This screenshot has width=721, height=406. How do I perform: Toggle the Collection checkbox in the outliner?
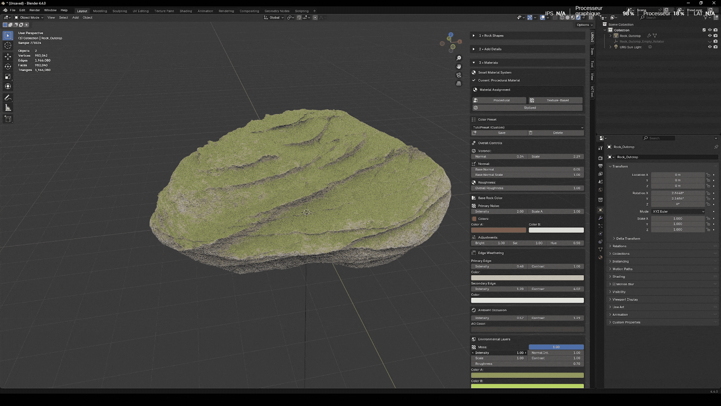704,30
